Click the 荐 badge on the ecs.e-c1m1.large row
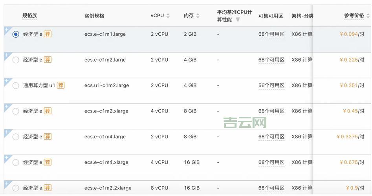Viewport: 372px width, 196px height. point(48,34)
